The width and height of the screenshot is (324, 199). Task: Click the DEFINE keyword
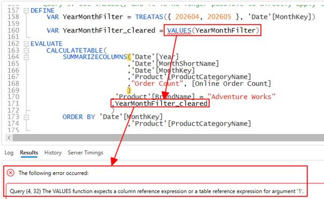point(42,11)
